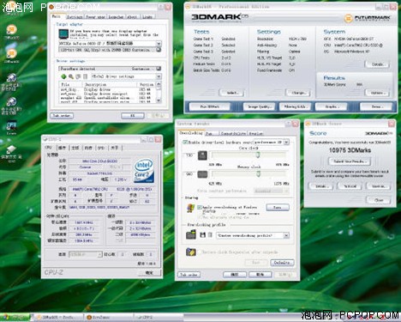Screen dimensions: 401x322
Task: Click the driver file list scrollbar down arrow
Action: coord(159,100)
